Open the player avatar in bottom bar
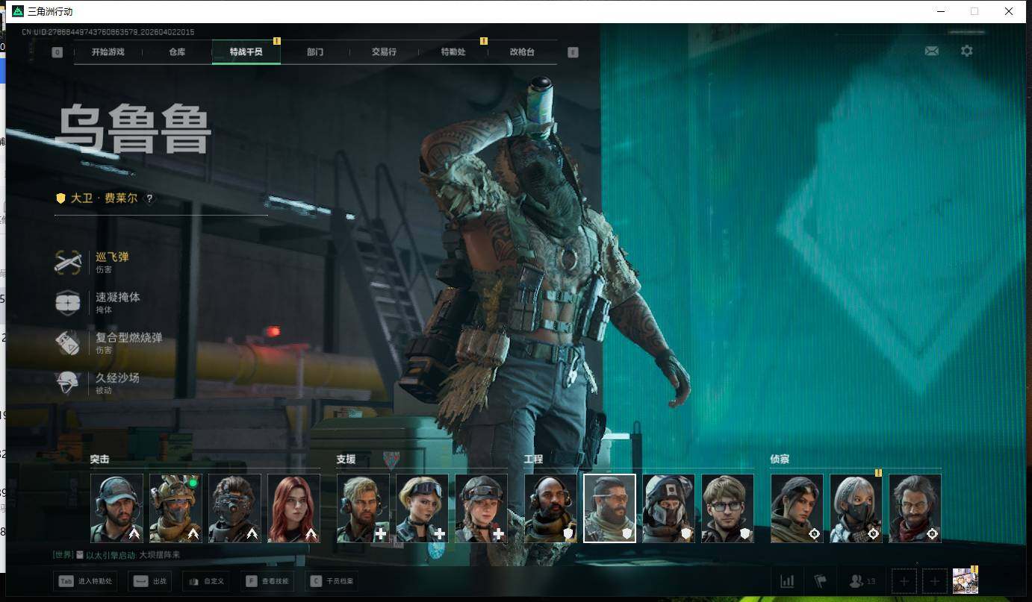Image resolution: width=1032 pixels, height=602 pixels. point(965,580)
